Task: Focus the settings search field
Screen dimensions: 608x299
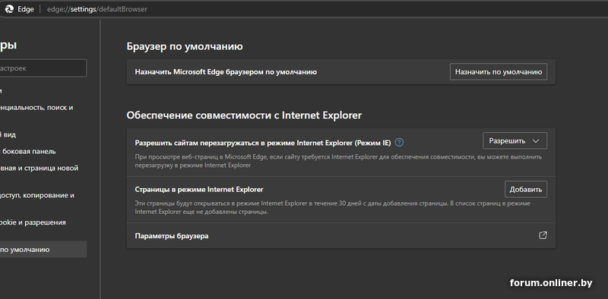Action: point(43,68)
